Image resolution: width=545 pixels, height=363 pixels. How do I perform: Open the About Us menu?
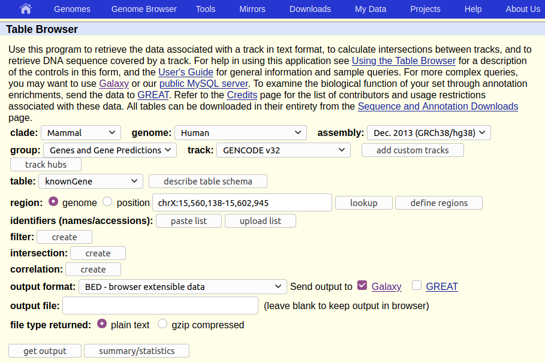(523, 9)
